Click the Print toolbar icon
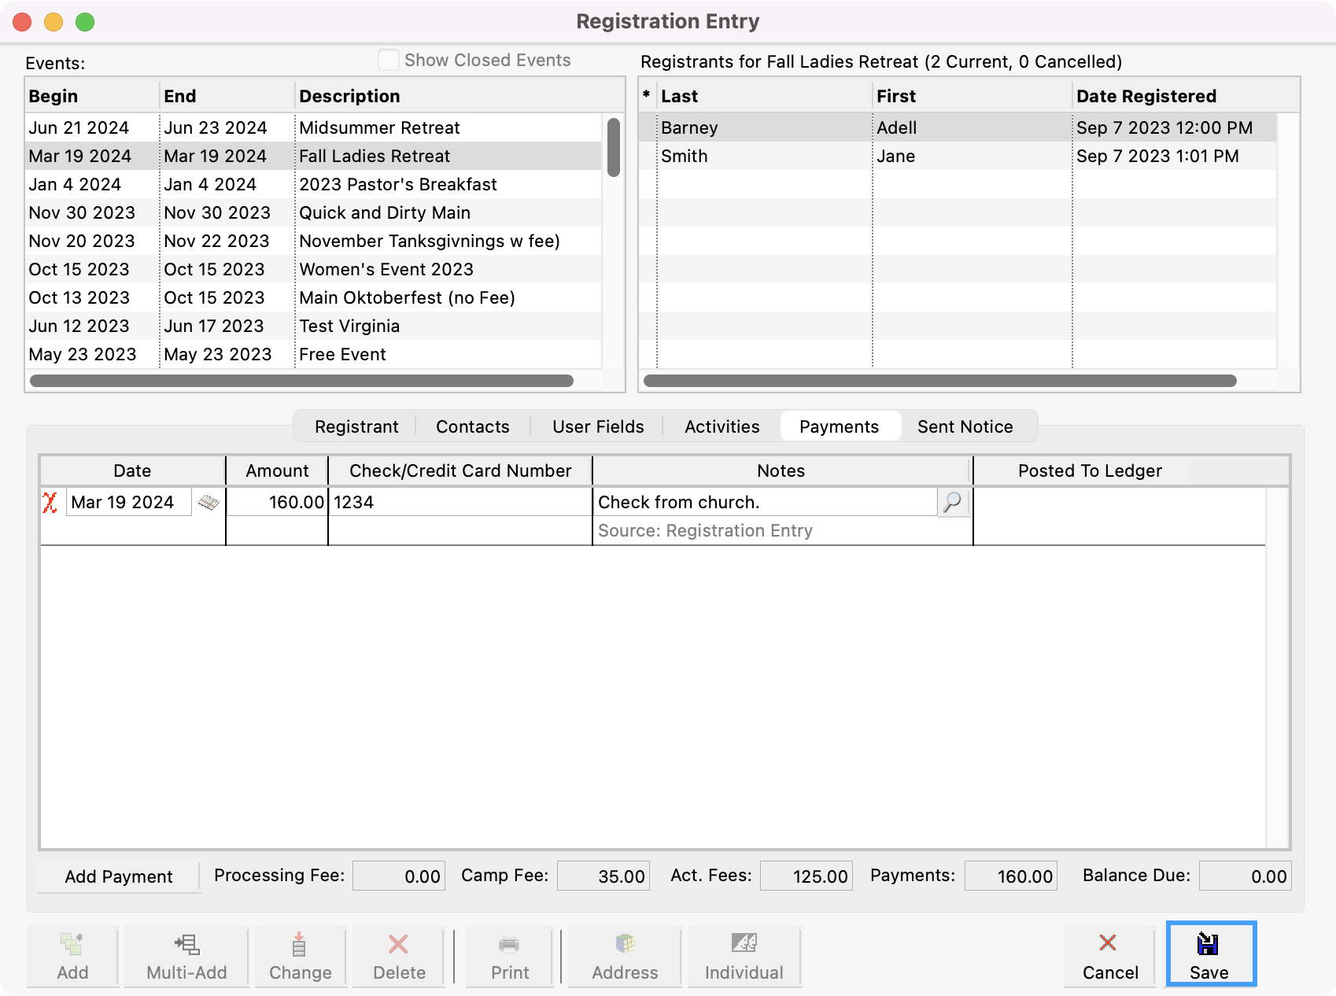Viewport: 1336px width, 996px height. [510, 954]
